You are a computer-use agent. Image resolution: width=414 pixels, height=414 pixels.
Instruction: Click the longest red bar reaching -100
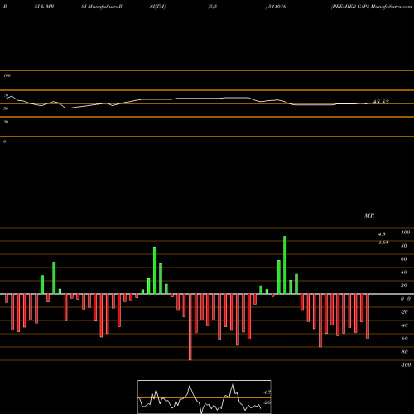pyautogui.click(x=190, y=327)
